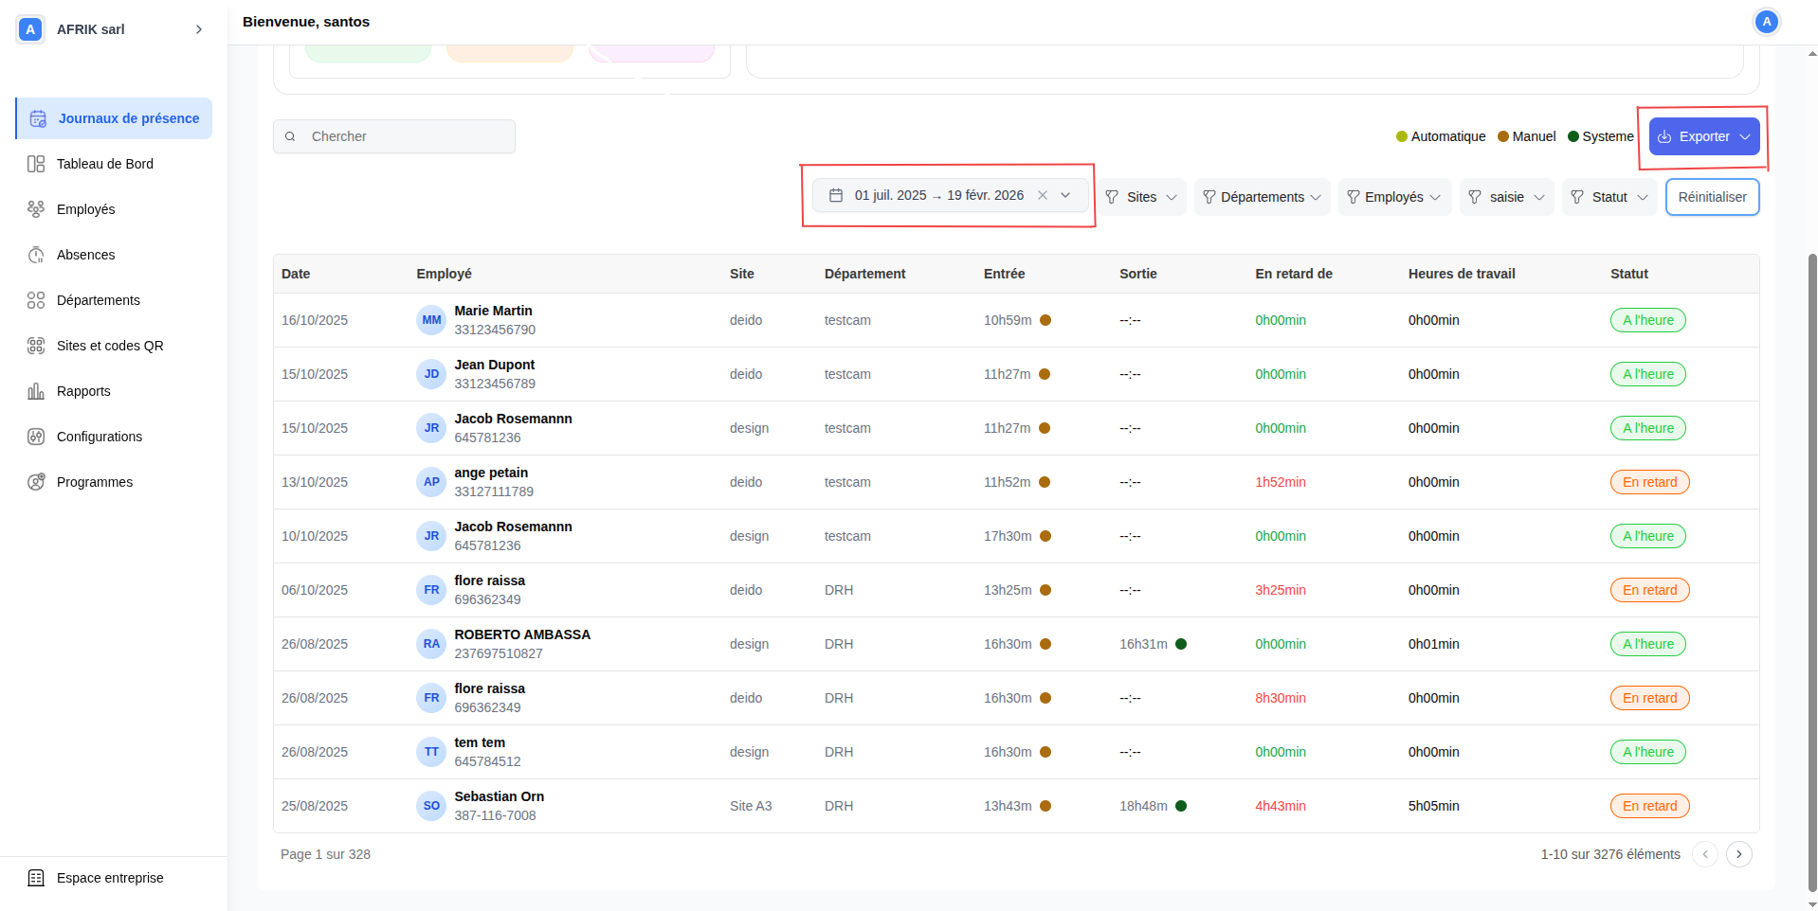Screen dimensions: 1818x911
Task: Click the Configurations icon in sidebar
Action: pos(36,437)
